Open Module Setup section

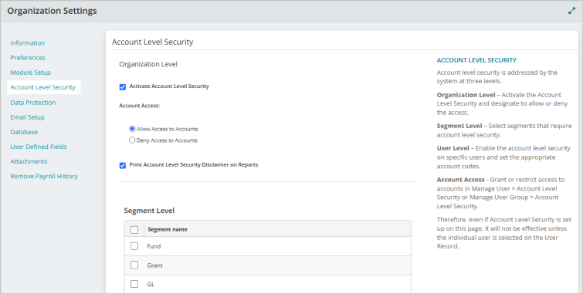coord(30,73)
